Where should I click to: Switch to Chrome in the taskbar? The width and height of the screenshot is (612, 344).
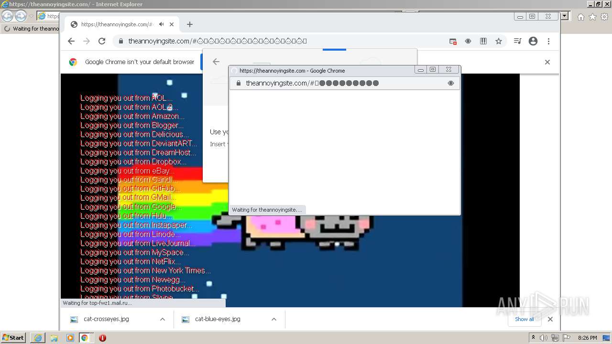tap(85, 338)
